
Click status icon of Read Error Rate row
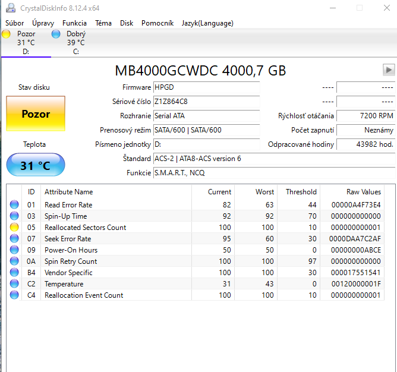(14, 204)
